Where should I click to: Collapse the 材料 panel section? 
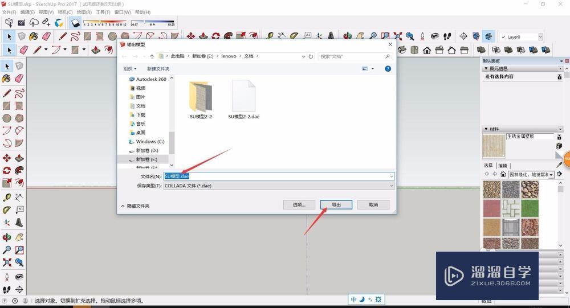(x=486, y=129)
